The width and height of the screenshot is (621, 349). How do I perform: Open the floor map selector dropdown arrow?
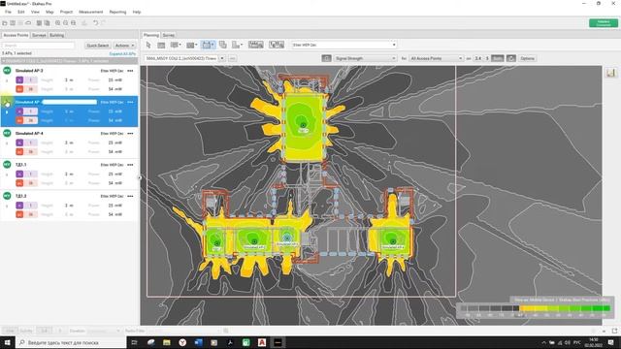tap(222, 58)
